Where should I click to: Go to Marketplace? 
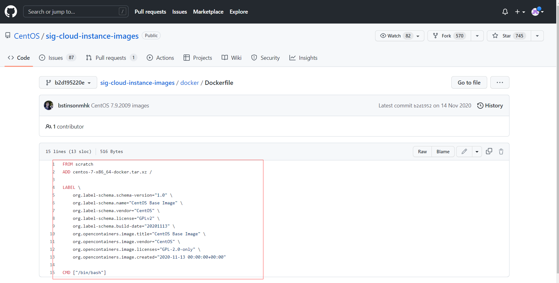click(x=208, y=11)
